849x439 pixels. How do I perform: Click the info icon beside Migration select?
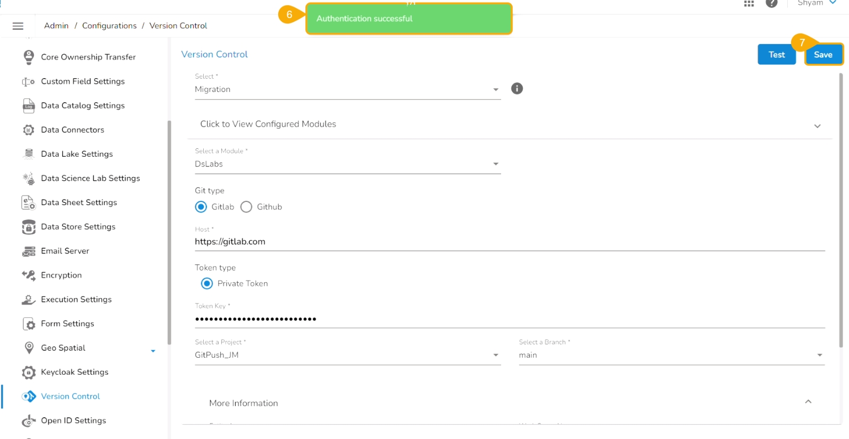(517, 89)
